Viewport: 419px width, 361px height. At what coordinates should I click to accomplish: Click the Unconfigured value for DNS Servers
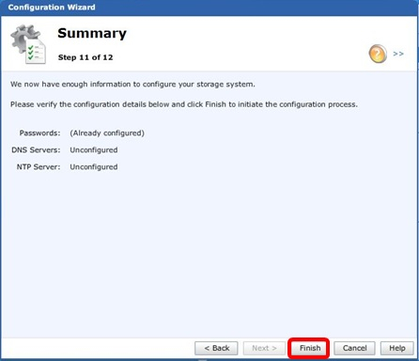pyautogui.click(x=94, y=150)
